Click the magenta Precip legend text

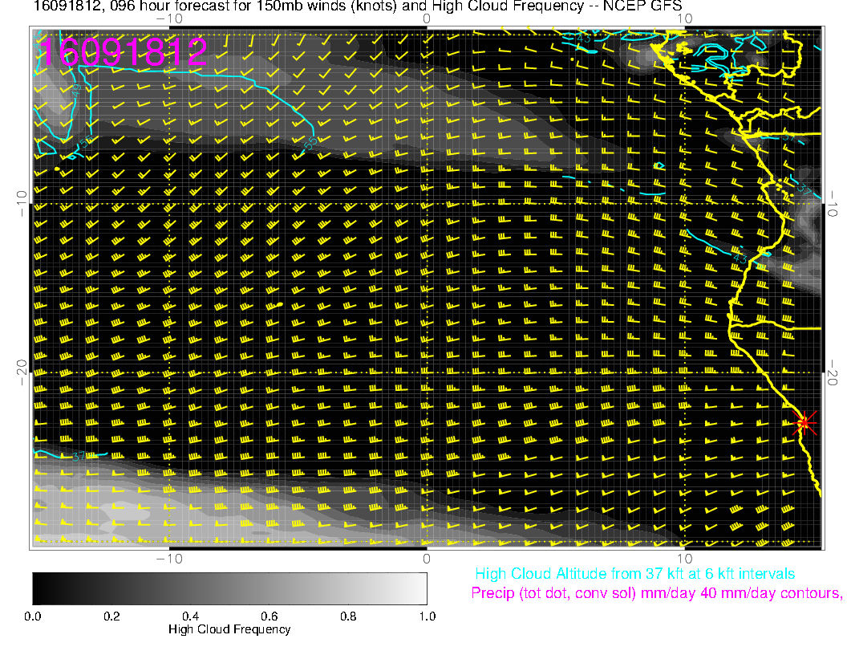pyautogui.click(x=656, y=593)
